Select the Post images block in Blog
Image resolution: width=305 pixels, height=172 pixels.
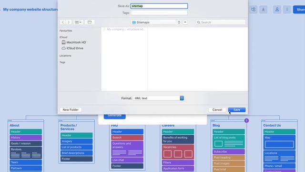[x=229, y=163]
